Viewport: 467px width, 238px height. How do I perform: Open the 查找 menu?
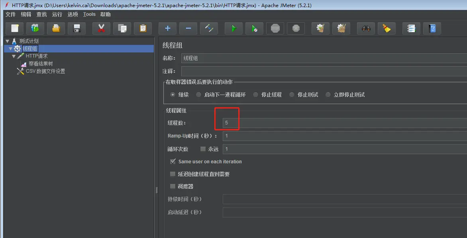coord(42,14)
